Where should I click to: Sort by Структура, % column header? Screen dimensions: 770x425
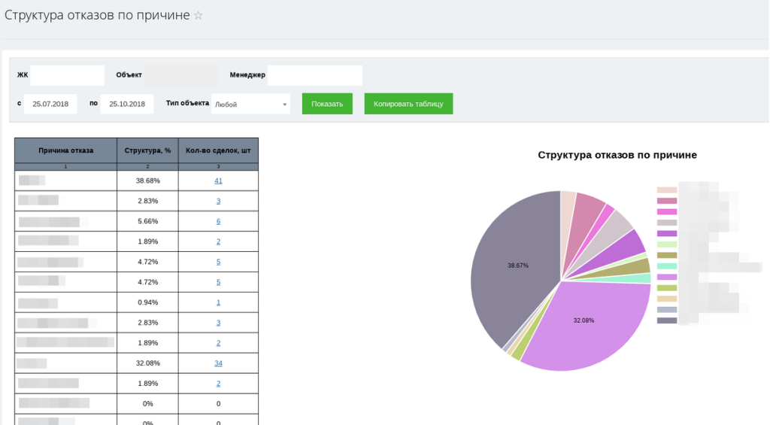coord(148,150)
